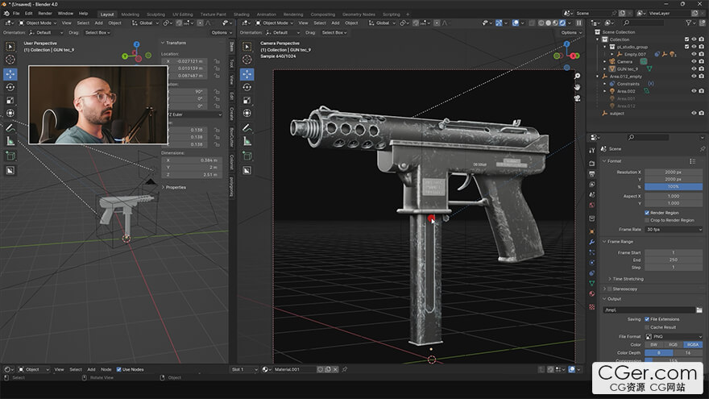Select the Cursor tool in left viewport

click(x=10, y=60)
